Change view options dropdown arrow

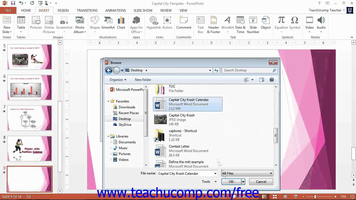pos(252,80)
